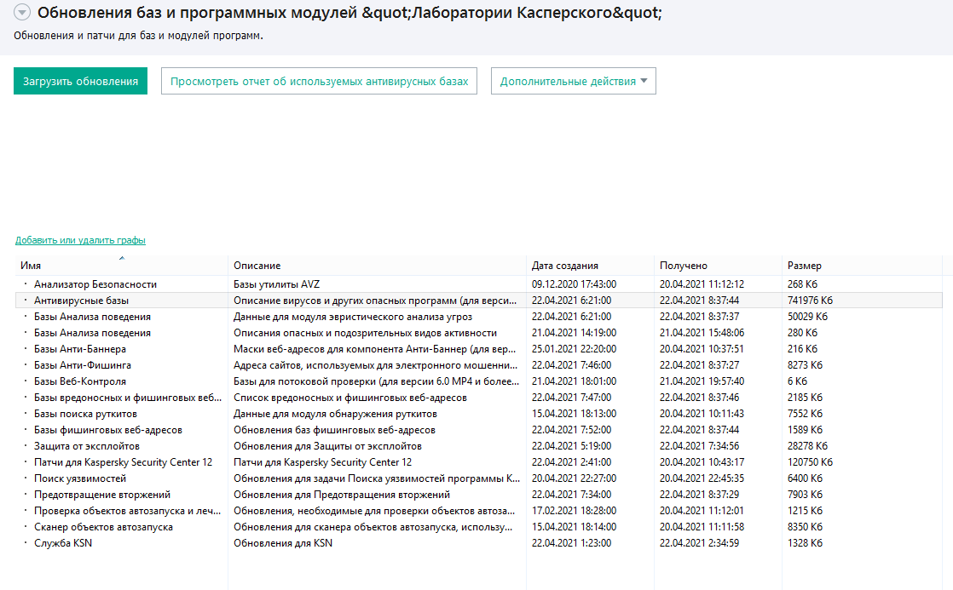Open Добавить или удалить графы link
This screenshot has width=953, height=590.
(80, 240)
